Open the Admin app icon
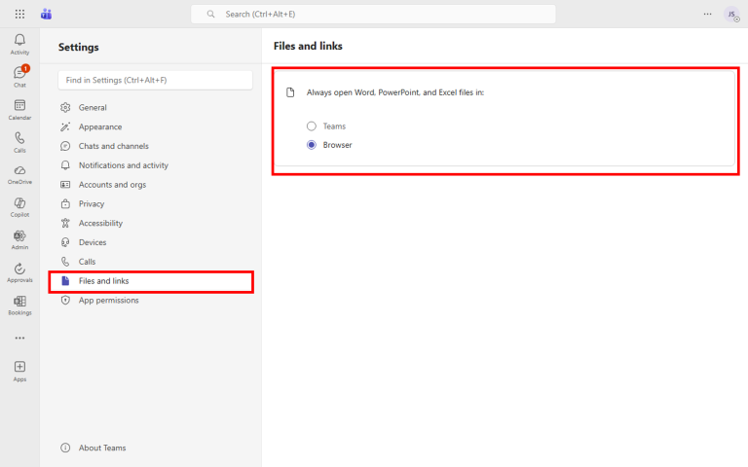Image resolution: width=748 pixels, height=467 pixels. [x=19, y=239]
